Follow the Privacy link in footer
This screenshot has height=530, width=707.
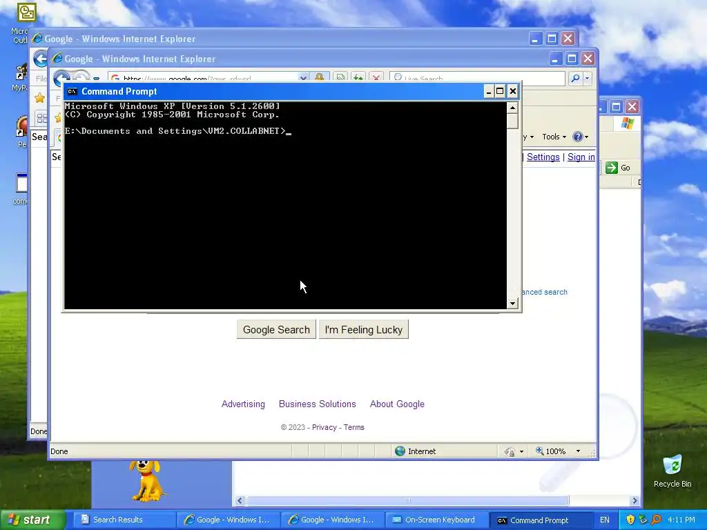pyautogui.click(x=325, y=427)
